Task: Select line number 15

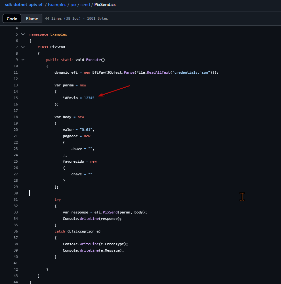Action: pyautogui.click(x=16, y=98)
